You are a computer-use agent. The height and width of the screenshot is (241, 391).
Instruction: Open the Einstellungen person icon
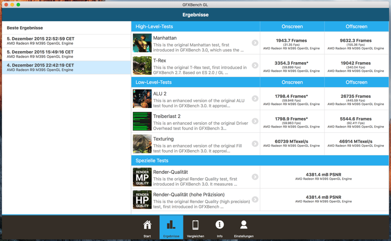click(x=243, y=224)
